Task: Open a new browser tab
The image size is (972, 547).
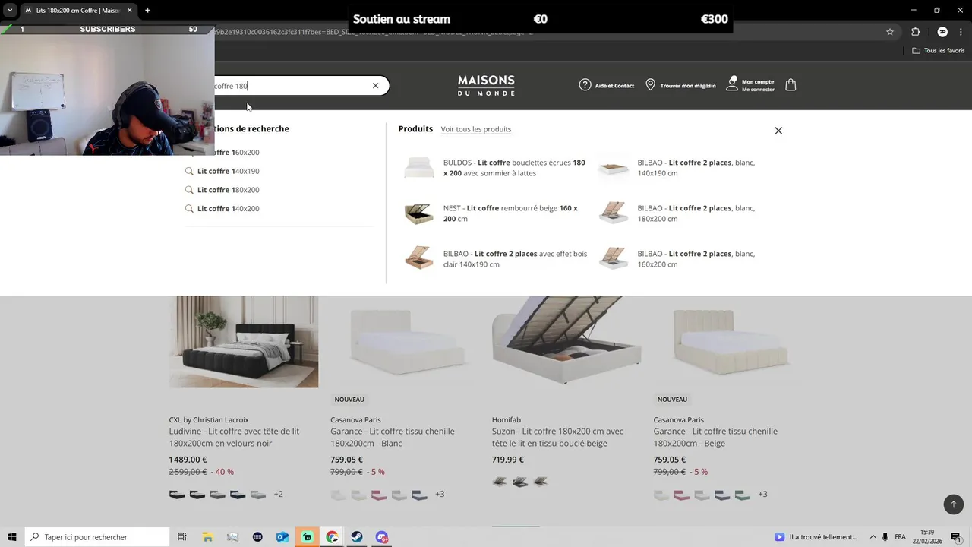Action: point(147,11)
